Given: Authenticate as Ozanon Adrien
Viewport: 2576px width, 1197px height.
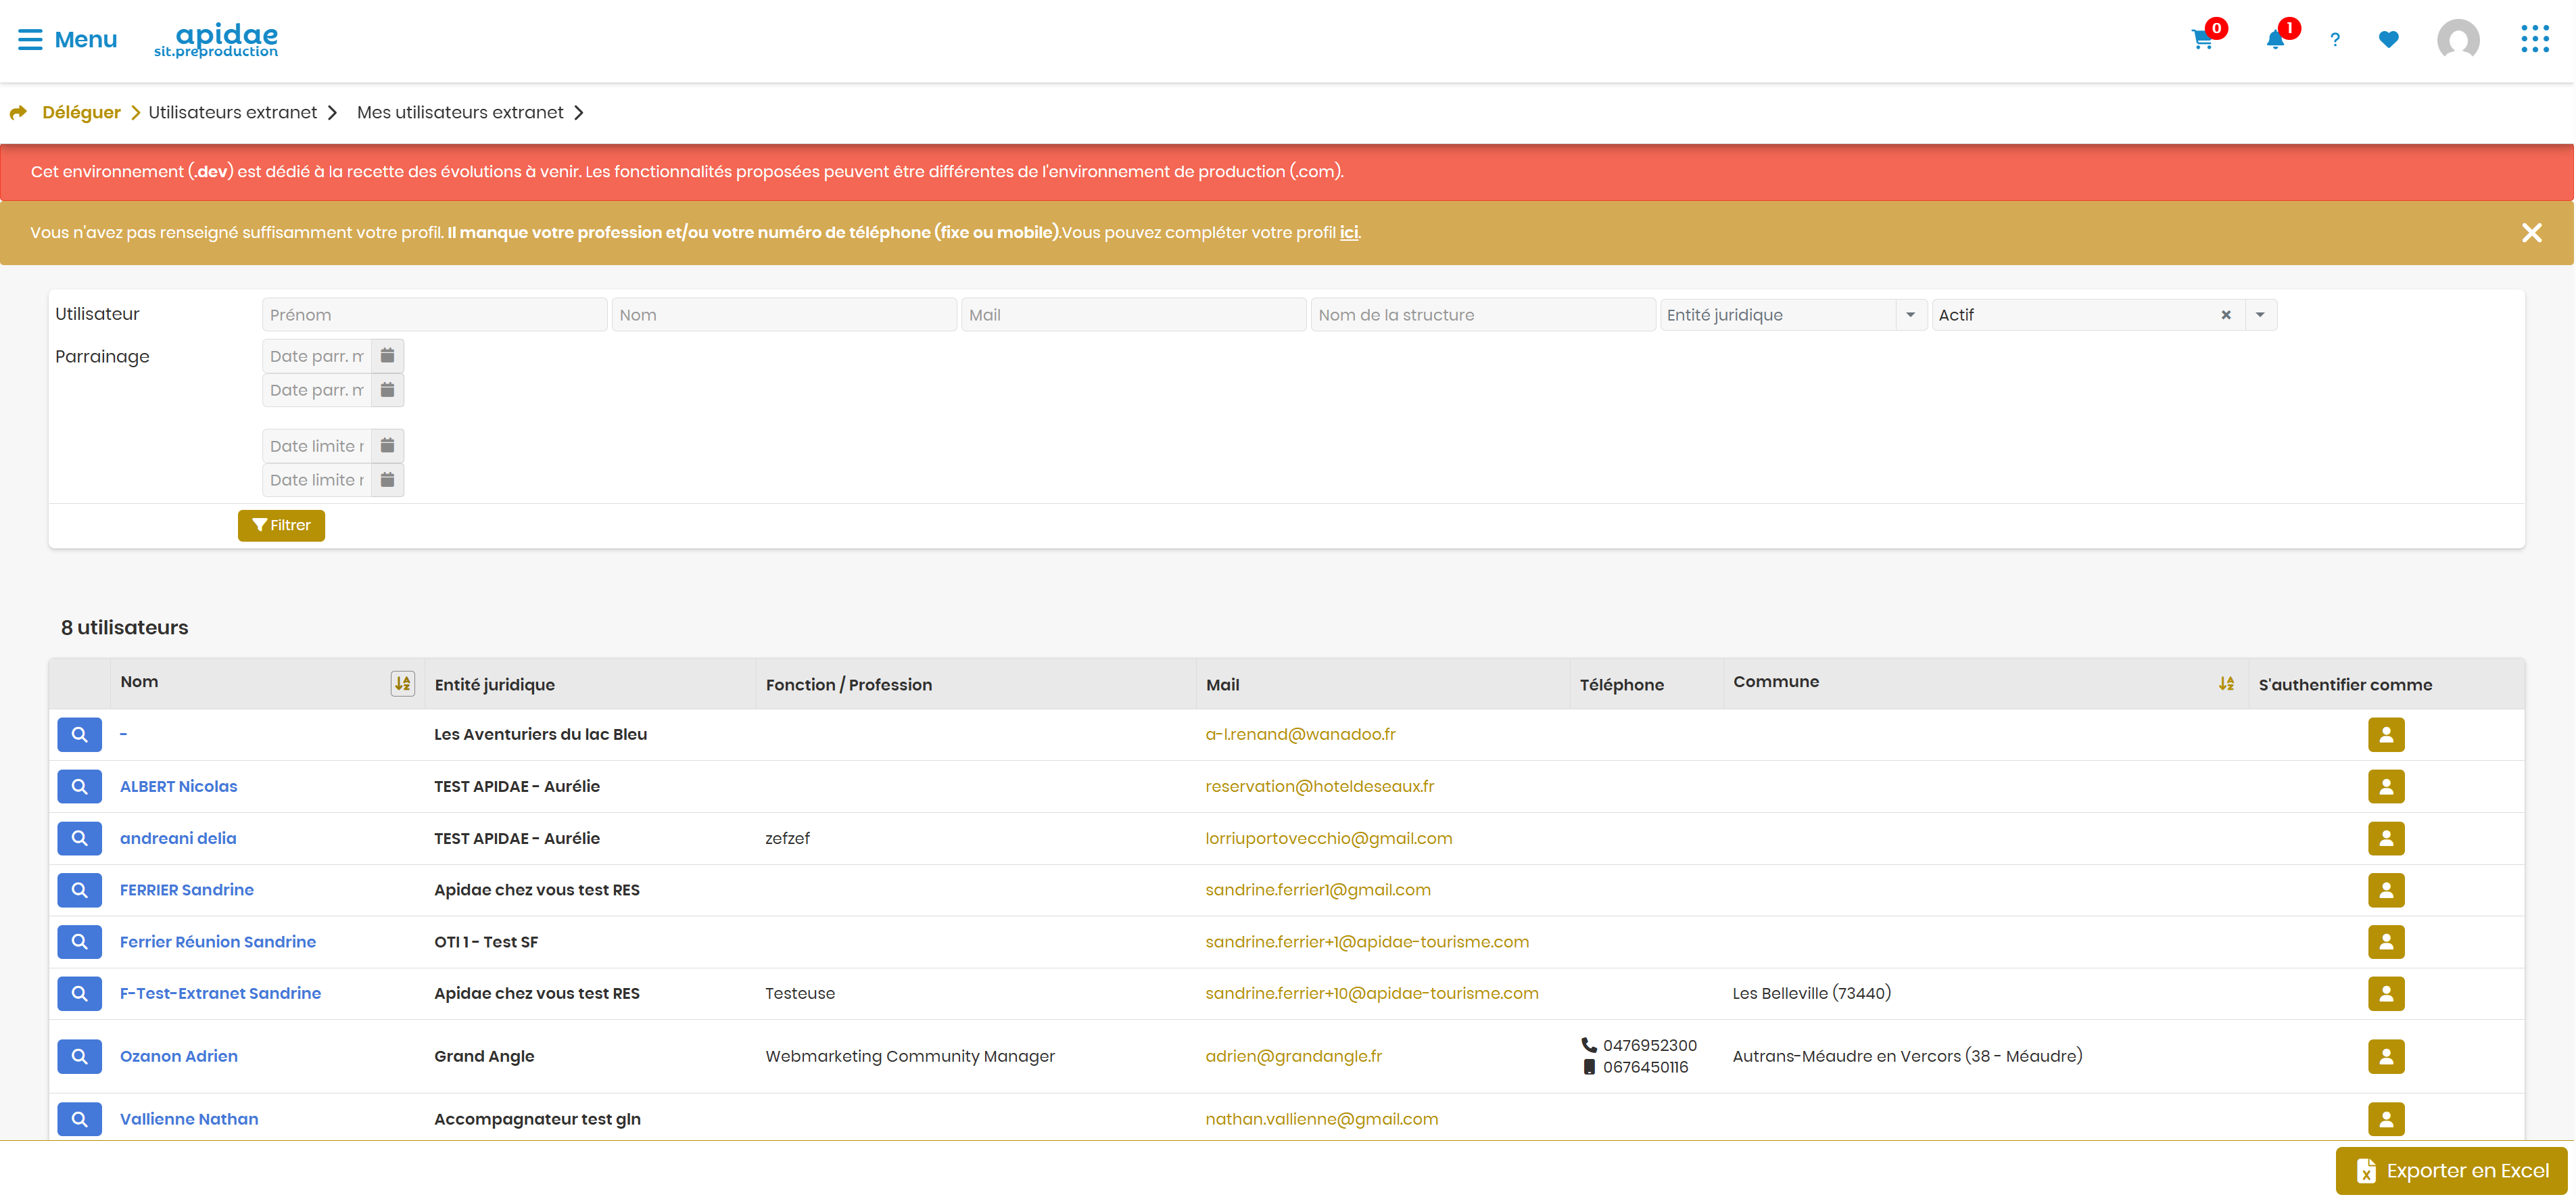Looking at the screenshot, I should (2386, 1057).
